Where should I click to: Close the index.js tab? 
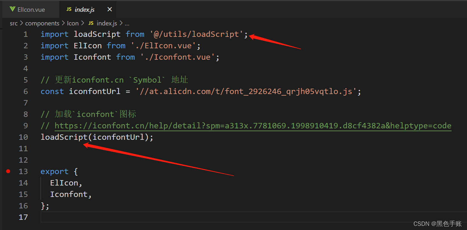(110, 9)
